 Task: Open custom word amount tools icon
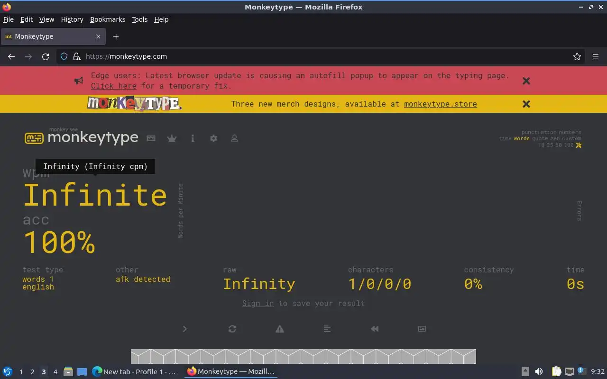[579, 145]
